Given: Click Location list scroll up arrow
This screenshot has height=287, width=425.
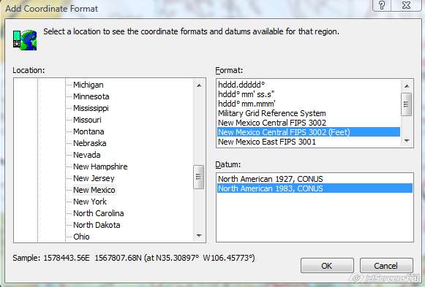Looking at the screenshot, I should (x=199, y=85).
